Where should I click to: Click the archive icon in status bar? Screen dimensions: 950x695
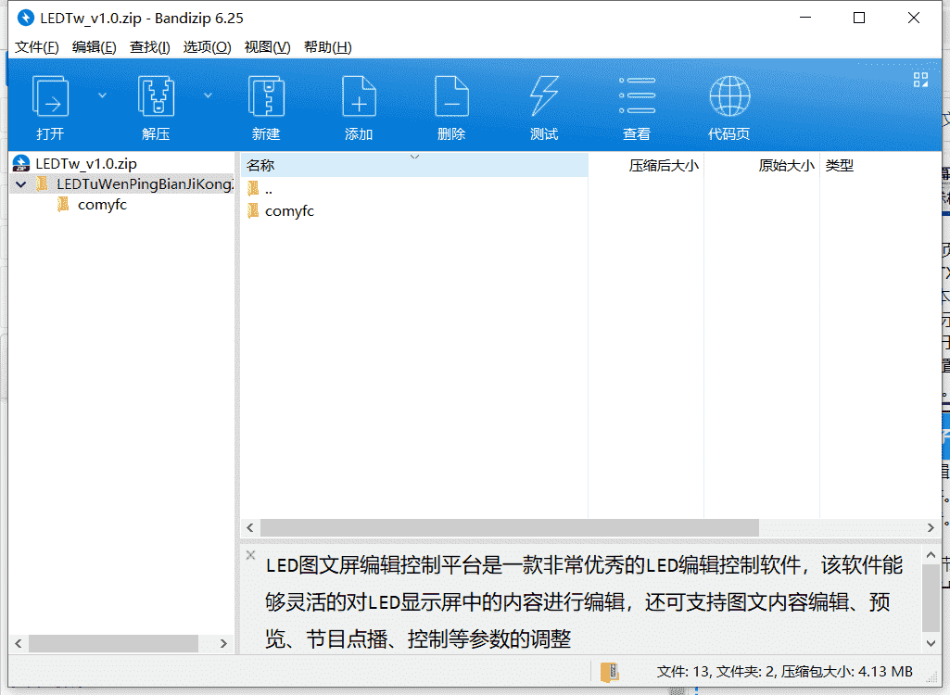(610, 672)
